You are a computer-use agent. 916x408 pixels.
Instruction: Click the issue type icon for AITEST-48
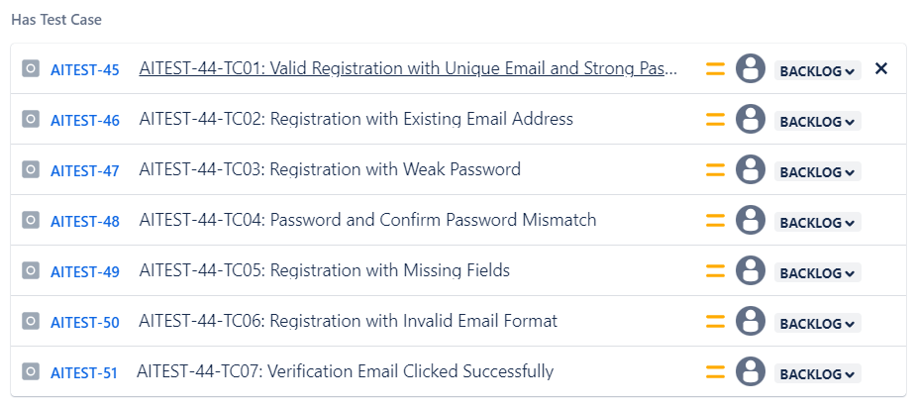[x=31, y=221]
